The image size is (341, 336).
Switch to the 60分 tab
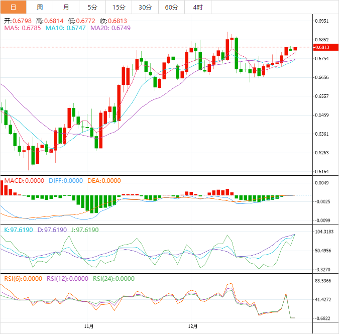(171, 7)
